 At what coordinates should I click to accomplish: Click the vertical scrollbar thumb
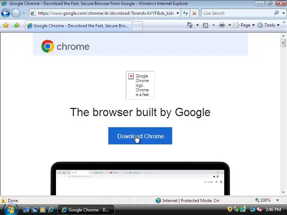click(x=283, y=43)
